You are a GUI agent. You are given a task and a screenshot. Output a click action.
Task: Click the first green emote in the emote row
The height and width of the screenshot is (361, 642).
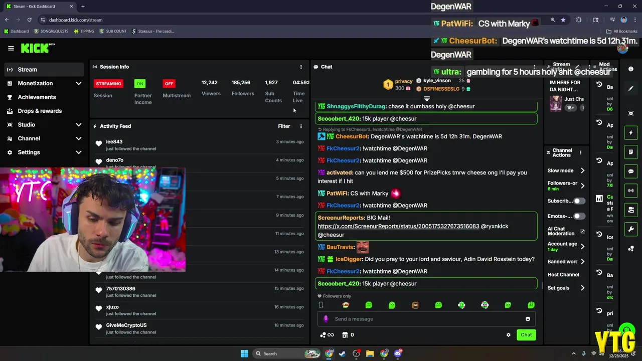[369, 305]
